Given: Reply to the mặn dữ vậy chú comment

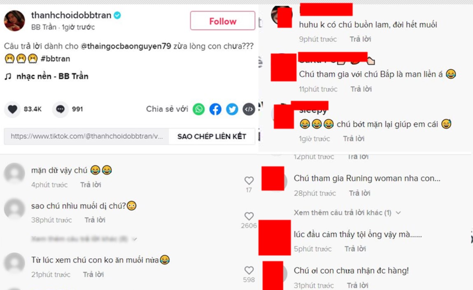Looking at the screenshot, I should pos(91,185).
